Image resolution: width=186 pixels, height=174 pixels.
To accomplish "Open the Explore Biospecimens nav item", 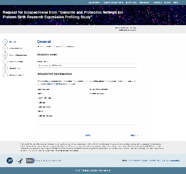I will (x=114, y=2).
